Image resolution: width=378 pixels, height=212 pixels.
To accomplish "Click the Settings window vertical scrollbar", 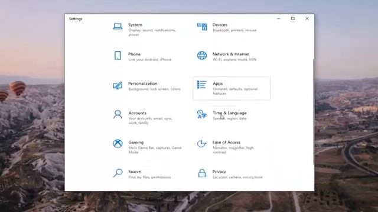I will click(x=314, y=112).
